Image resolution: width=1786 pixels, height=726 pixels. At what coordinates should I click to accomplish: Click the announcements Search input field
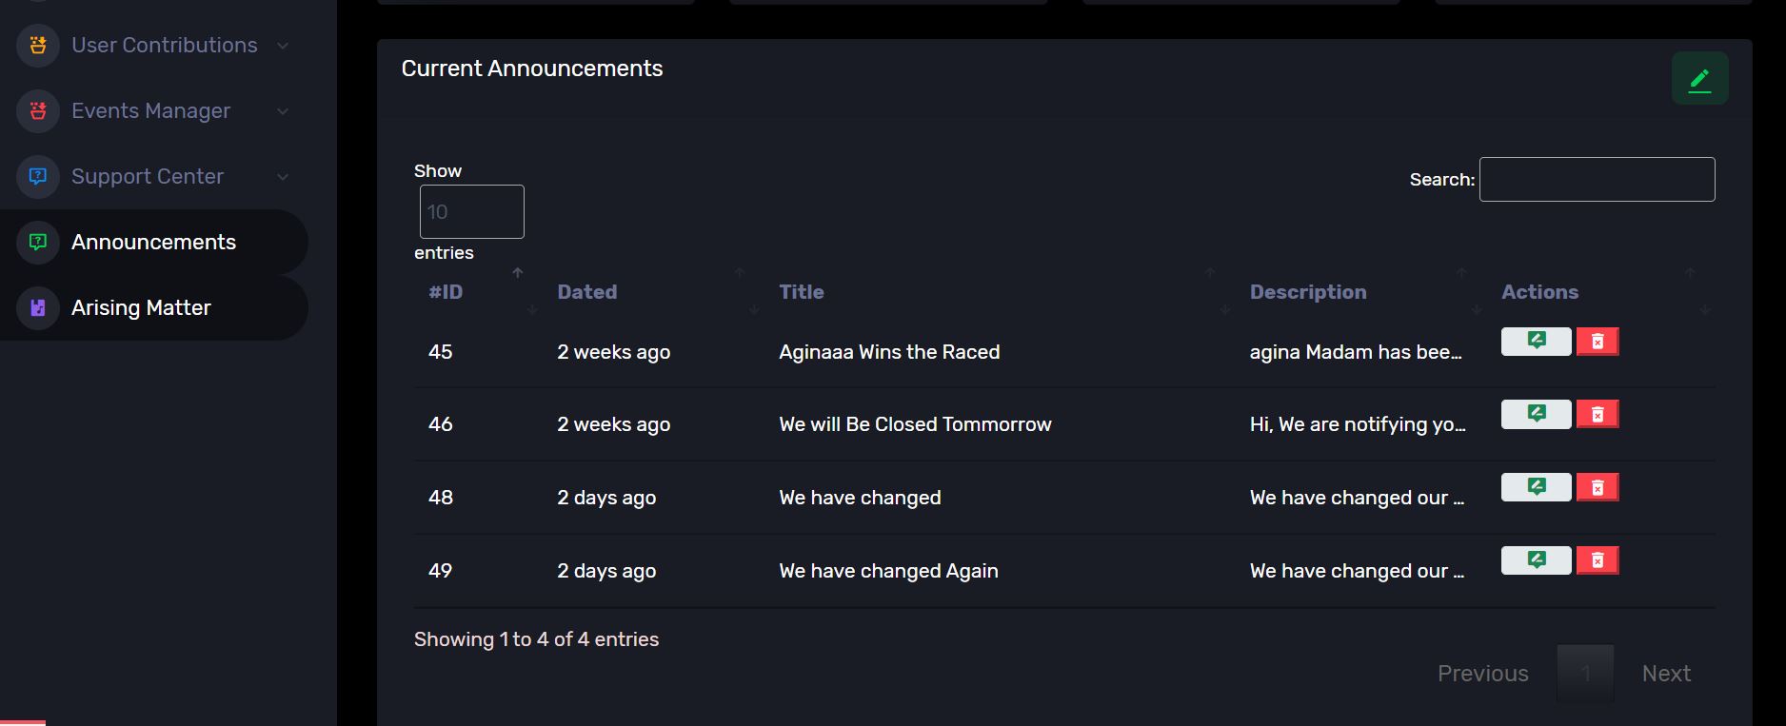tap(1597, 179)
